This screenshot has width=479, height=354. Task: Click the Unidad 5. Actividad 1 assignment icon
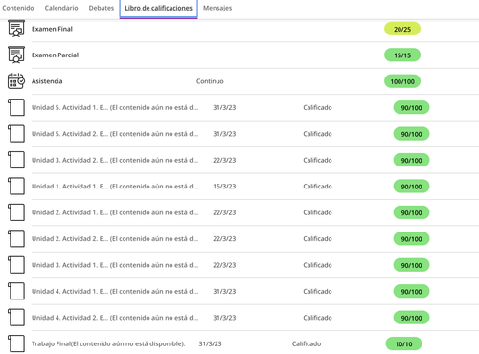16,107
